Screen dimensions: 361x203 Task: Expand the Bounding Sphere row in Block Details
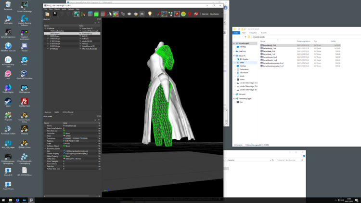click(45, 149)
